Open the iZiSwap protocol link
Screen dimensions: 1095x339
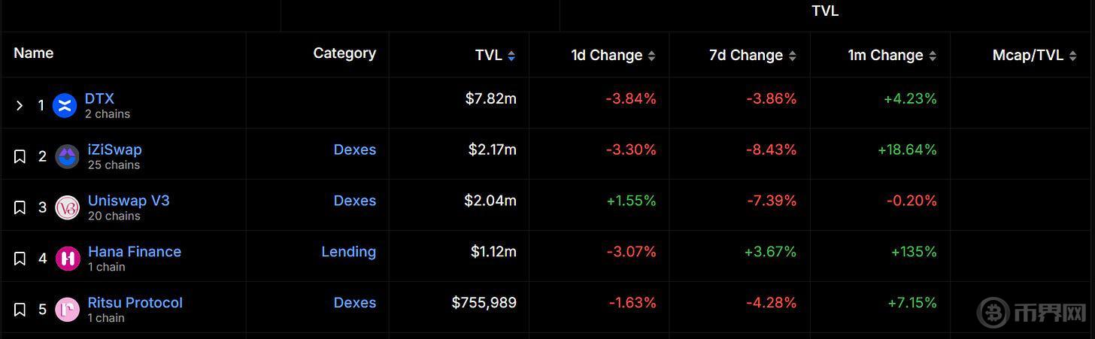[x=114, y=150]
